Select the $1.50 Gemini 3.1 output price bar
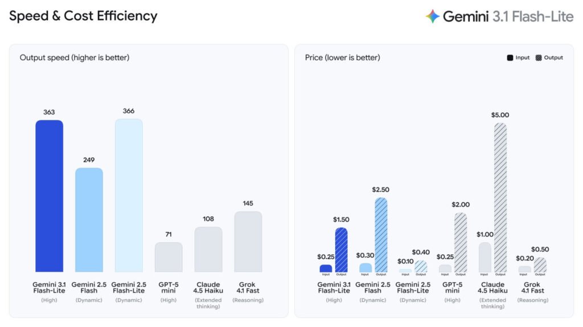Screen dimensions: 583x327 [341, 250]
